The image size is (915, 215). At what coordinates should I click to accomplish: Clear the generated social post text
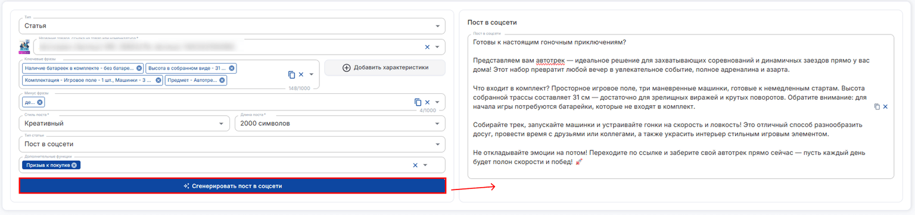click(885, 106)
